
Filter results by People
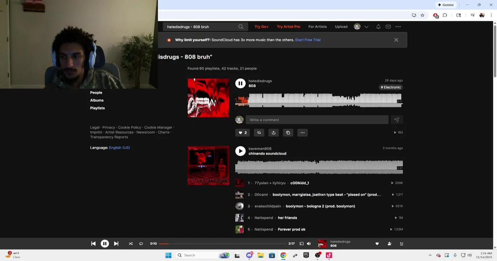tap(96, 93)
